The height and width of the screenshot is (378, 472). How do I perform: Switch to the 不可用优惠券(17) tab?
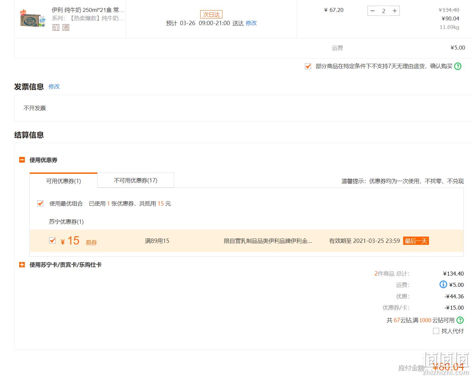[x=136, y=180]
